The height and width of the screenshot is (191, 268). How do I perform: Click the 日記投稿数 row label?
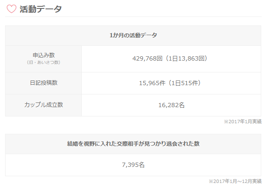pos(44,83)
